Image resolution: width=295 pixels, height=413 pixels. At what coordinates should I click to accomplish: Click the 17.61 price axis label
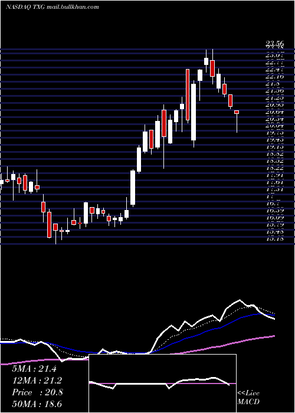pos(274,182)
